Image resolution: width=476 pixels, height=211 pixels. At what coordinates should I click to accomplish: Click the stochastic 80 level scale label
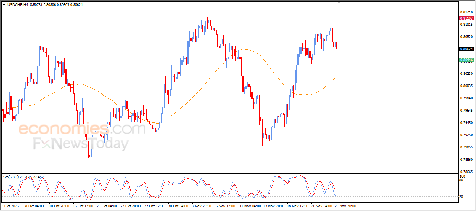click(x=462, y=180)
